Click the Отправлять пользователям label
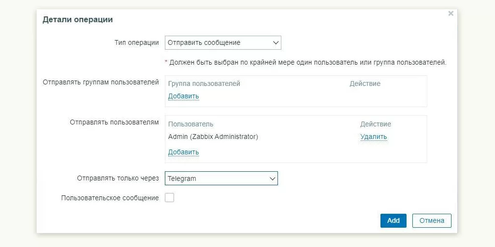The image size is (495, 247). point(114,122)
